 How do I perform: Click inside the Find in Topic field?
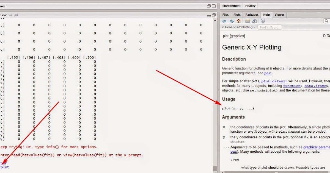(x=269, y=27)
